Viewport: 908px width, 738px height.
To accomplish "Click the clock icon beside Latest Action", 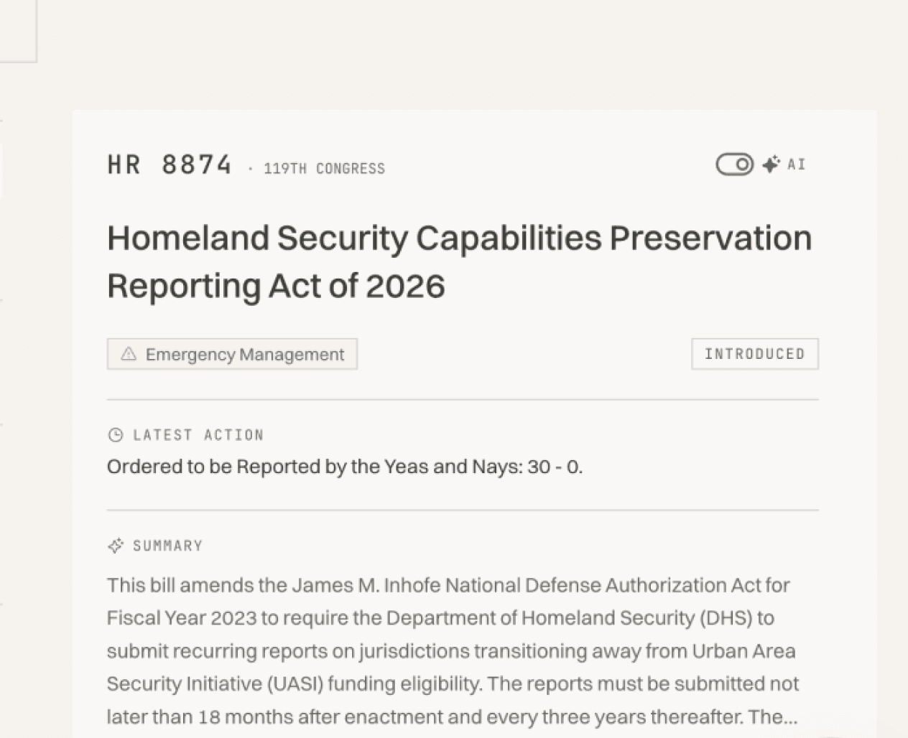I will pyautogui.click(x=115, y=435).
